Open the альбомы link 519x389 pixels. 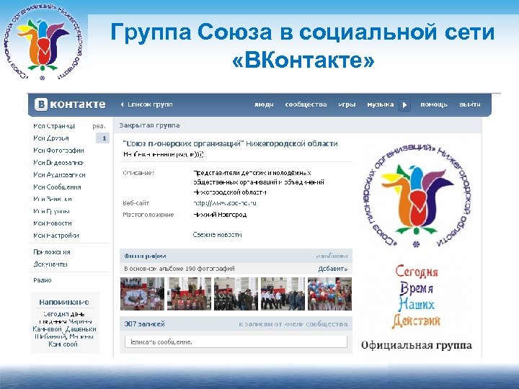332,256
